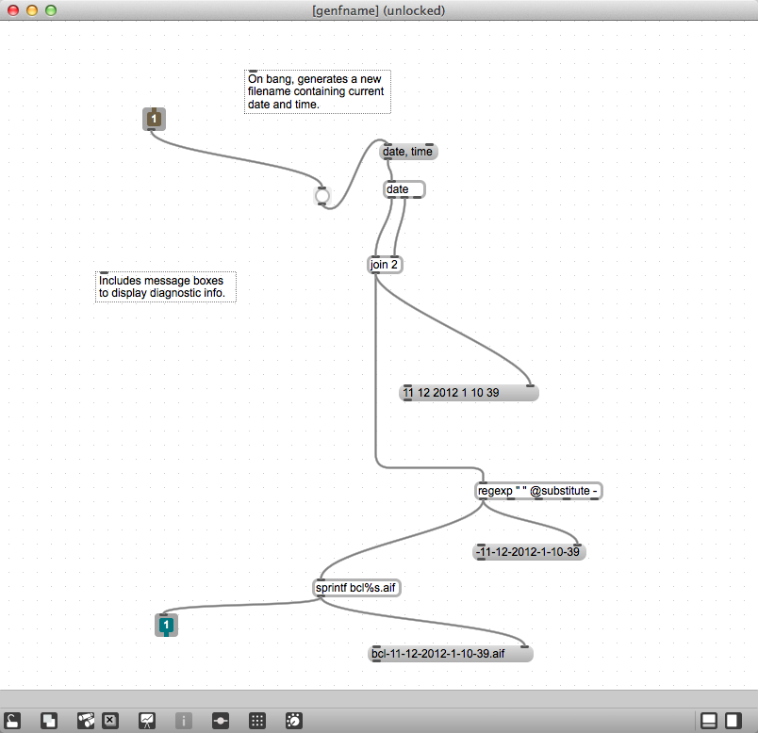The image size is (758, 733).
Task: Select the regexp @substitute object box
Action: tap(538, 491)
